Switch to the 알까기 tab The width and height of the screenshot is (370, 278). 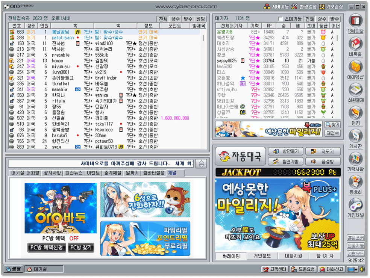coord(132,173)
